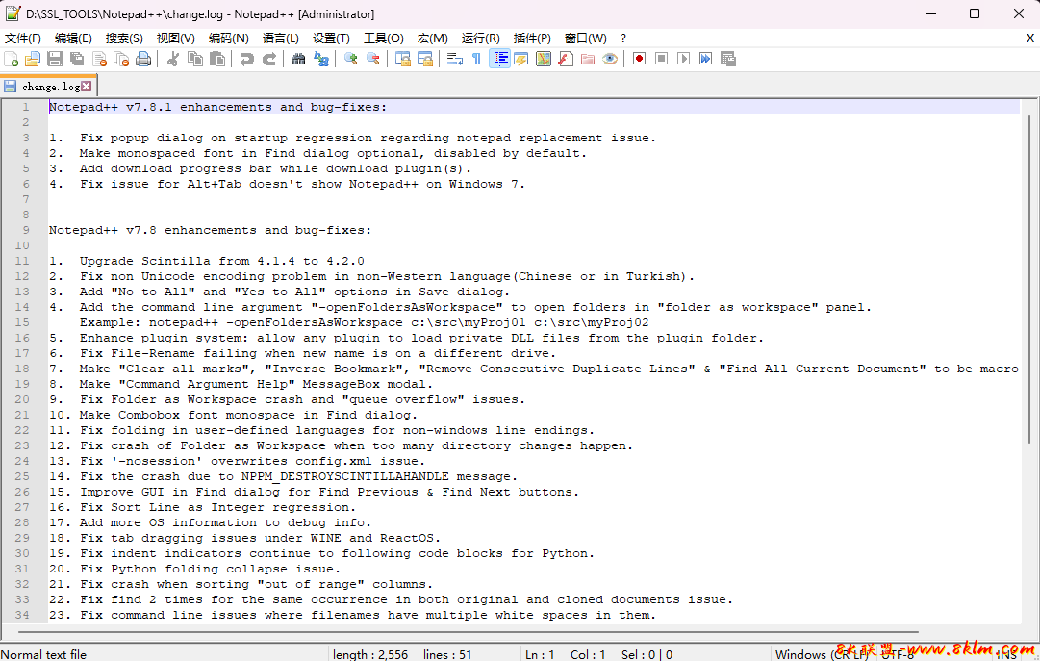Toggle word wrap in the toolbar

click(x=455, y=59)
